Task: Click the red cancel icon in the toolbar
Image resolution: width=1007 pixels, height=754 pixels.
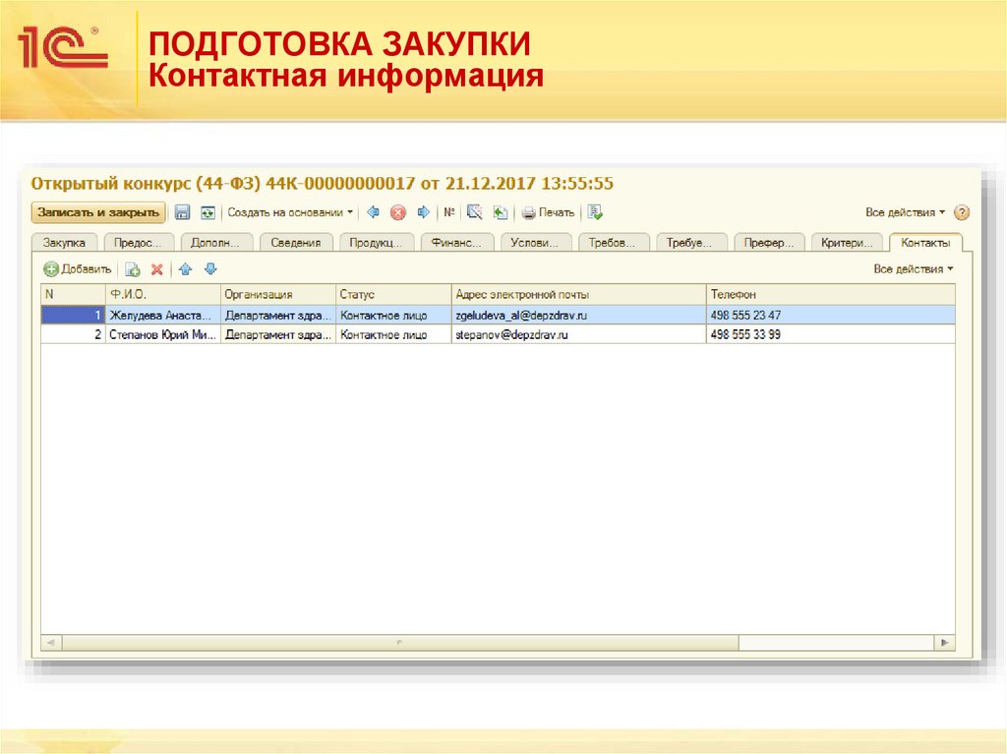Action: pos(398,210)
